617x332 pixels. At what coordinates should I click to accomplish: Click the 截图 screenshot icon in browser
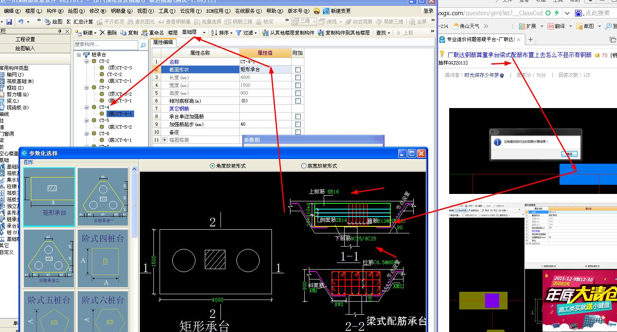(580, 26)
